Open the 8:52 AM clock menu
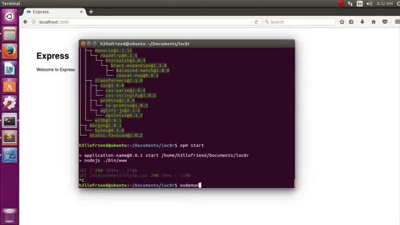The height and width of the screenshot is (225, 400). [x=385, y=4]
